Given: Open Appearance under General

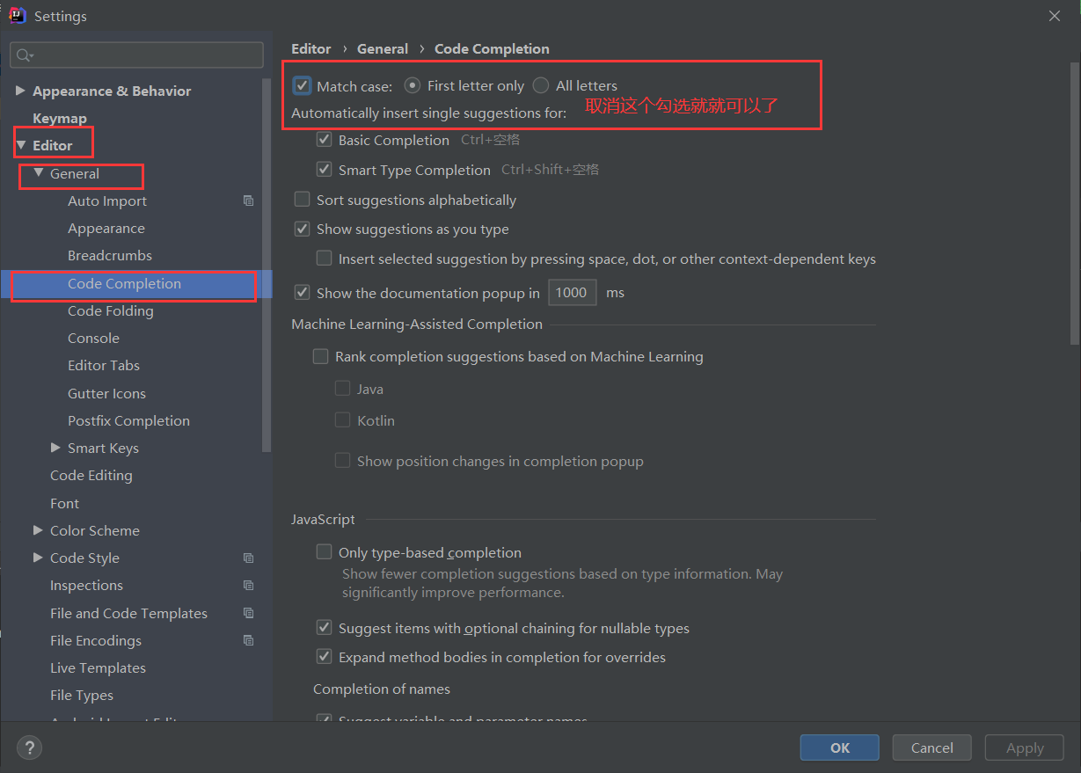Looking at the screenshot, I should pos(106,229).
